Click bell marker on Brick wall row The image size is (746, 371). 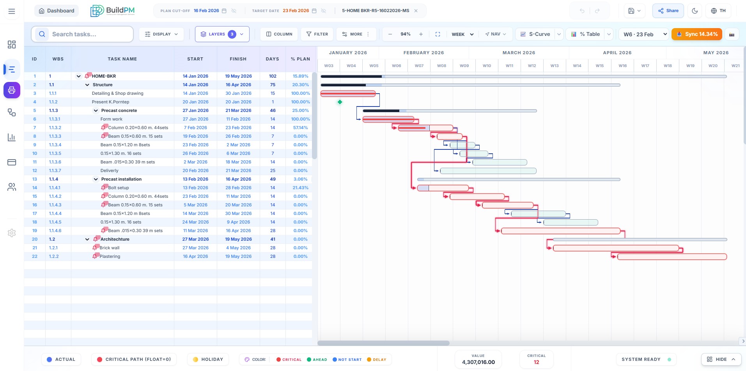click(95, 247)
